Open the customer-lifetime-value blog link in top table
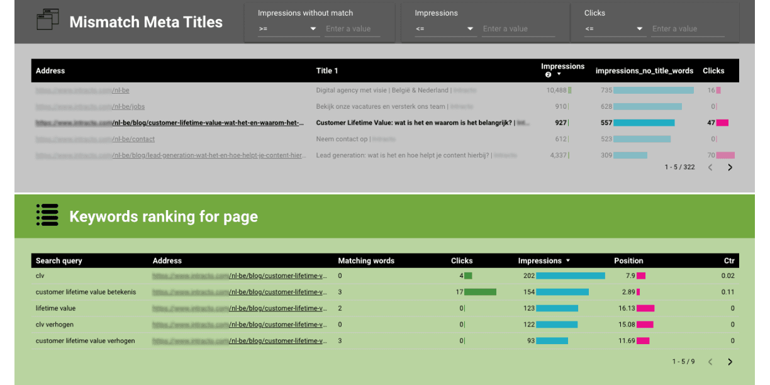Viewport: 770px width, 385px height. coord(170,123)
